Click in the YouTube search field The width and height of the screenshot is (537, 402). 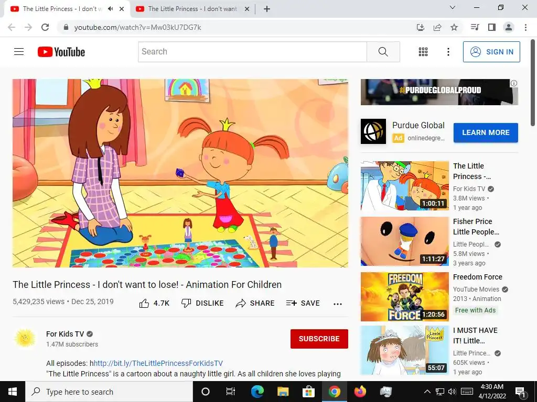tap(252, 52)
